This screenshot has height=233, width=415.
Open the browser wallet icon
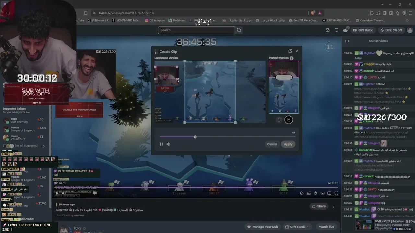tap(391, 13)
